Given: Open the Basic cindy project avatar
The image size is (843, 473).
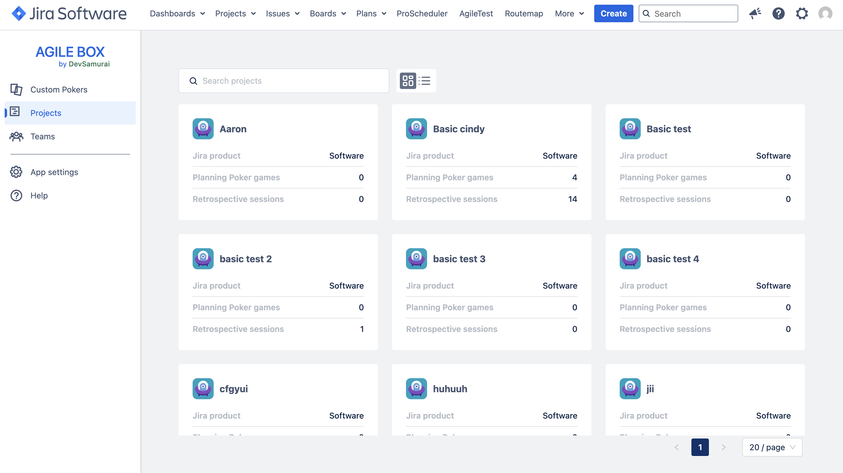Looking at the screenshot, I should click(416, 129).
